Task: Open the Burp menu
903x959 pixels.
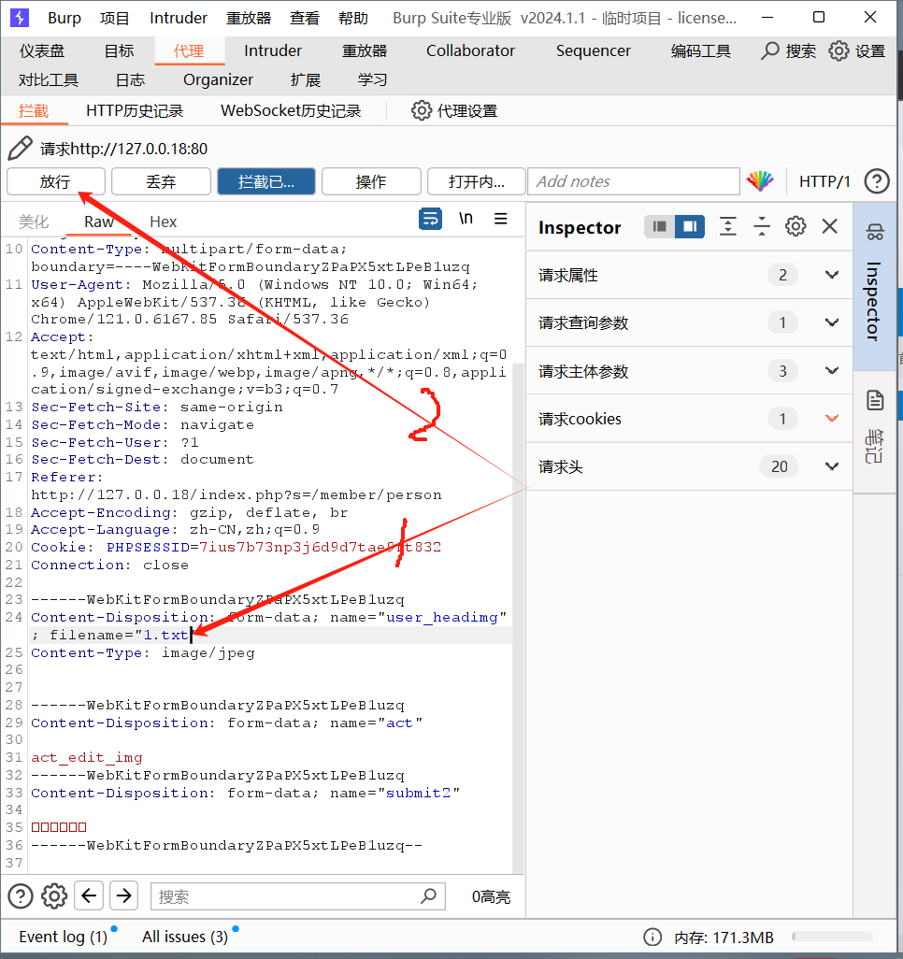Action: click(64, 18)
